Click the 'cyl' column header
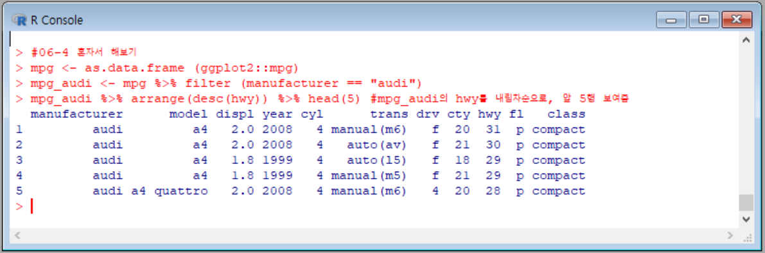The width and height of the screenshot is (765, 253). pyautogui.click(x=312, y=115)
